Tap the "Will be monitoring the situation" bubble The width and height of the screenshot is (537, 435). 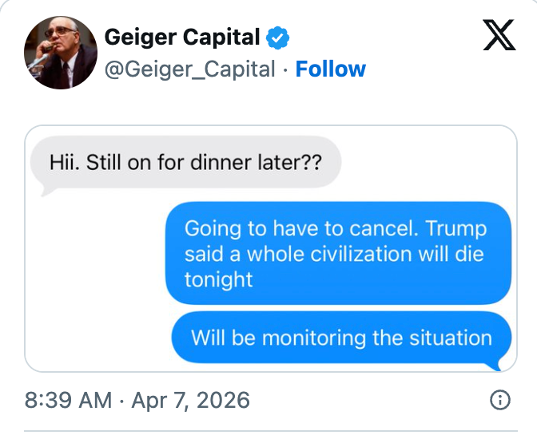[x=341, y=337]
